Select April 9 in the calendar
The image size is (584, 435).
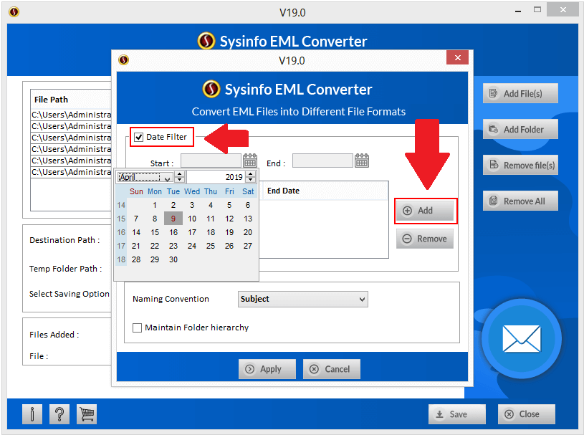173,219
